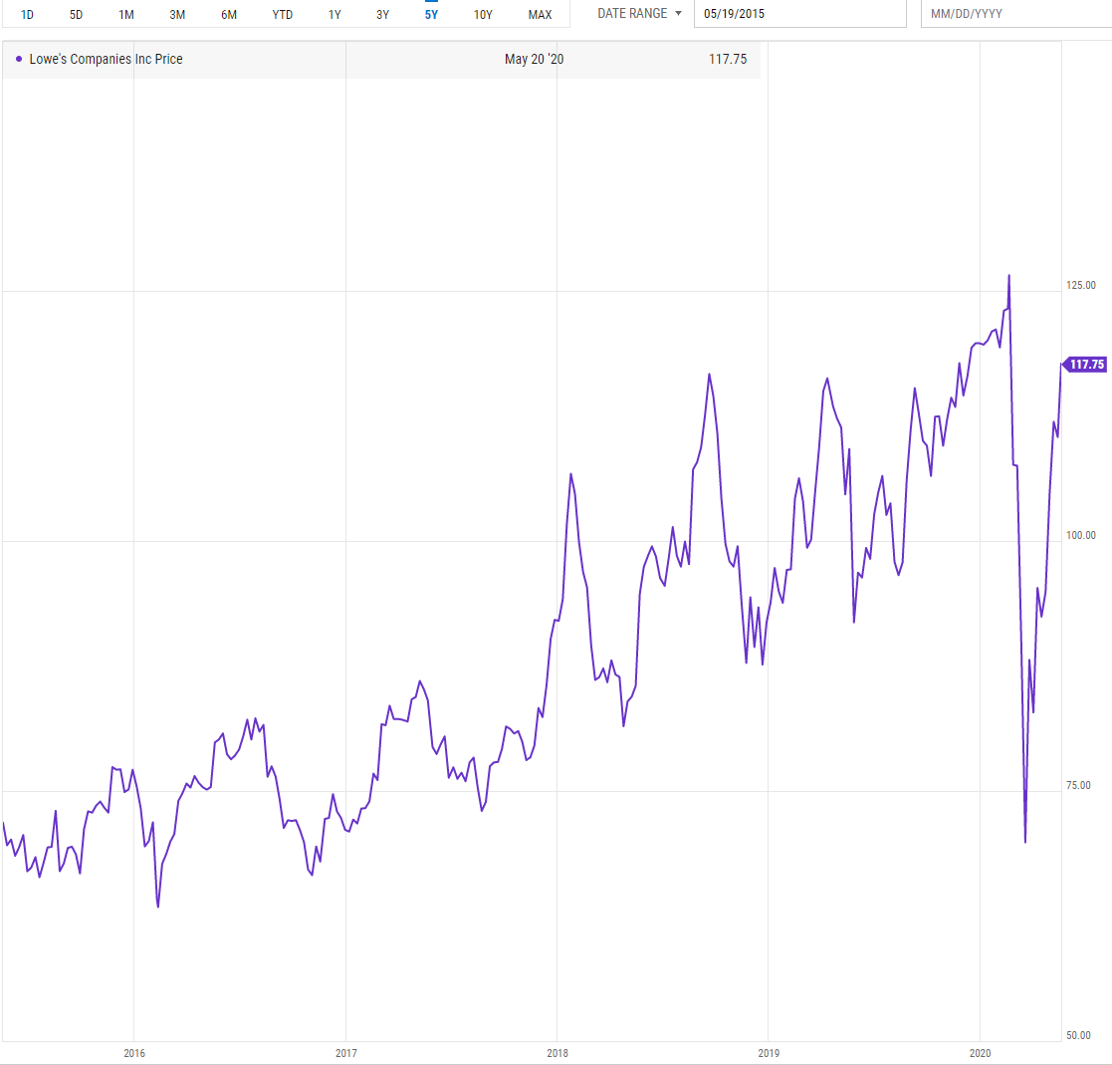1112x1065 pixels.
Task: Switch to the 1M range
Action: tap(126, 14)
